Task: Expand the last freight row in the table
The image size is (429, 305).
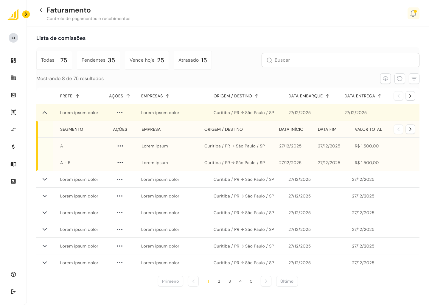Action: pos(45,263)
